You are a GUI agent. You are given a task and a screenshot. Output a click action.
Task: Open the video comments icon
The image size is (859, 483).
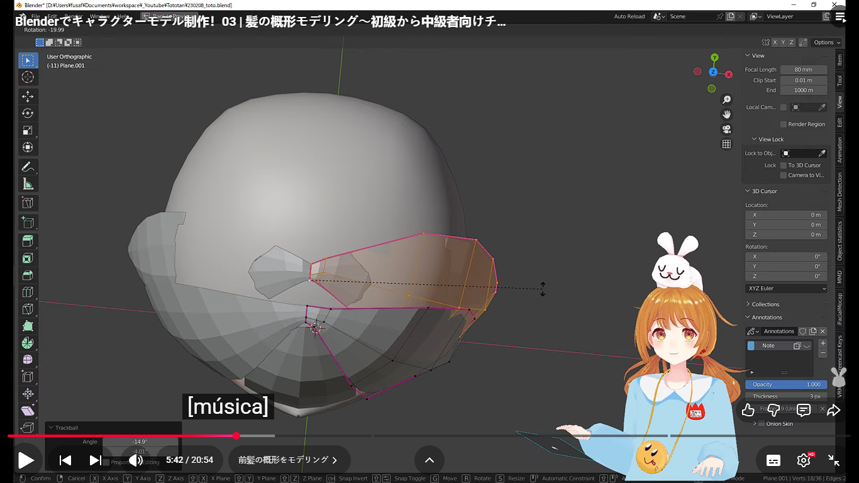tap(804, 411)
